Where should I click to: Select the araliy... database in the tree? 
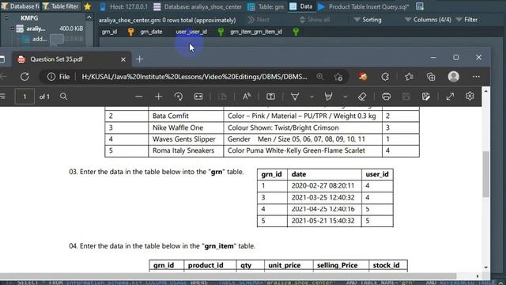[36, 28]
